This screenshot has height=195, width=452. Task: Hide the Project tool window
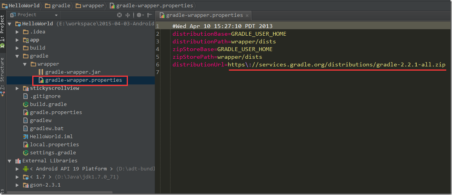[x=149, y=15]
